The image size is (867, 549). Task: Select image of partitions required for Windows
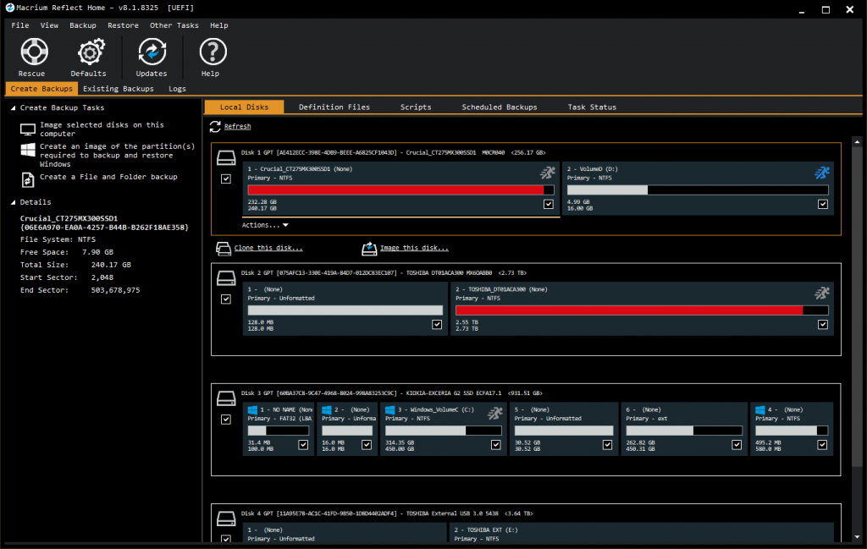[x=117, y=155]
